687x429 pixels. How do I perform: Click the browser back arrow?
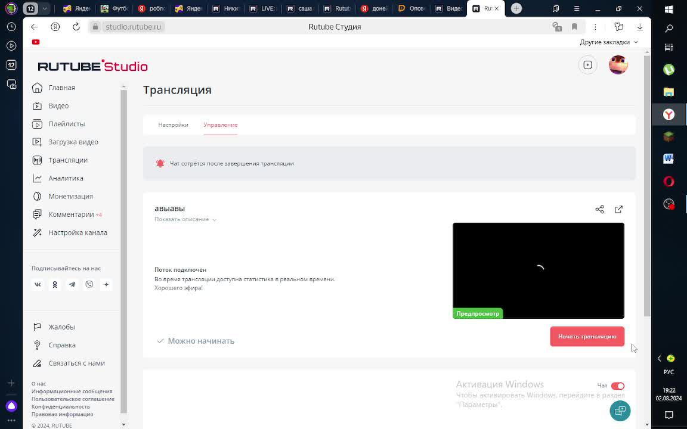click(x=34, y=27)
